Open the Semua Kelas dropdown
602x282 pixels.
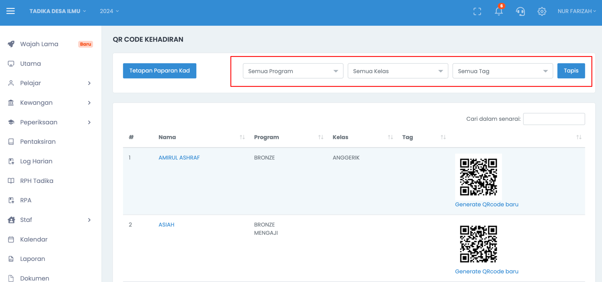click(x=398, y=71)
